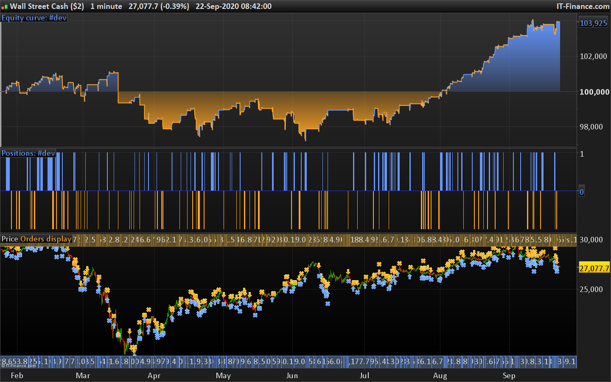Screen dimensions: 611x382
Task: Select the Equity curve: #dev panel label
Action: [x=34, y=18]
